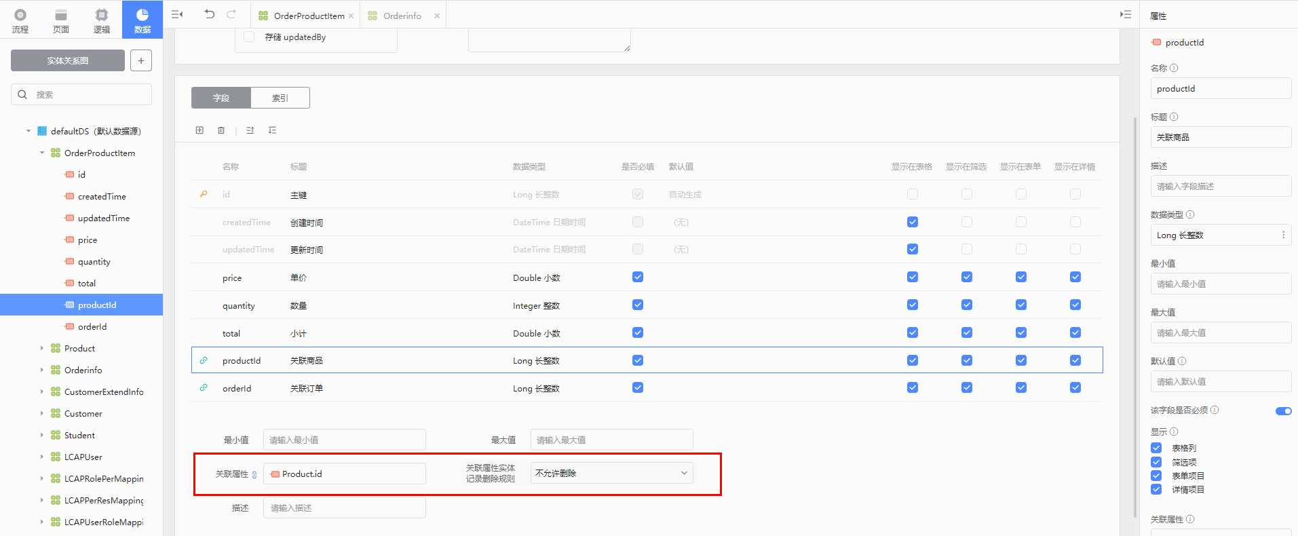Click the main panel vertical scrollbar

point(1135,317)
